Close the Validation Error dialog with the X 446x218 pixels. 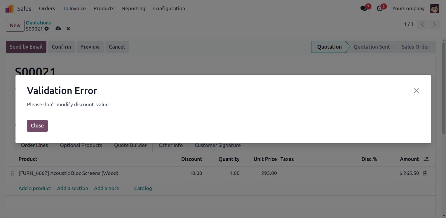coord(417,91)
